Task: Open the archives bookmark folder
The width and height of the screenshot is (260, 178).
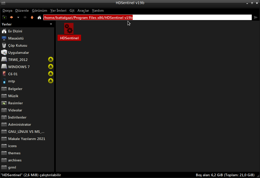Action: click(x=27, y=160)
